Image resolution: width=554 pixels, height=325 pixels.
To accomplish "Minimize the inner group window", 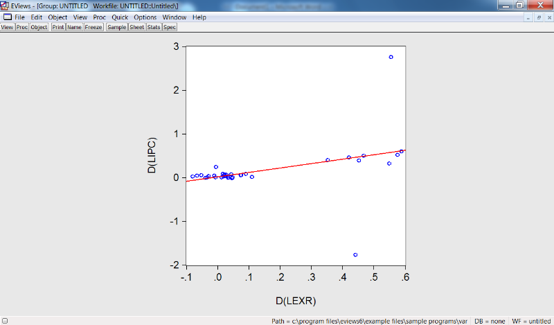I will (x=528, y=18).
